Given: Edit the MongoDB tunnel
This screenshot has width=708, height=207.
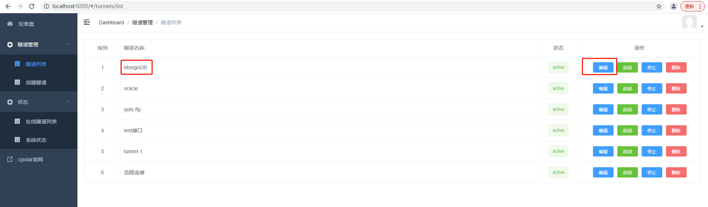Looking at the screenshot, I should click(603, 67).
